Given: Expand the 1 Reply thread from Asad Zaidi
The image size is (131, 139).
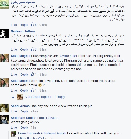Looking at the screenshot, I should coord(59,97).
